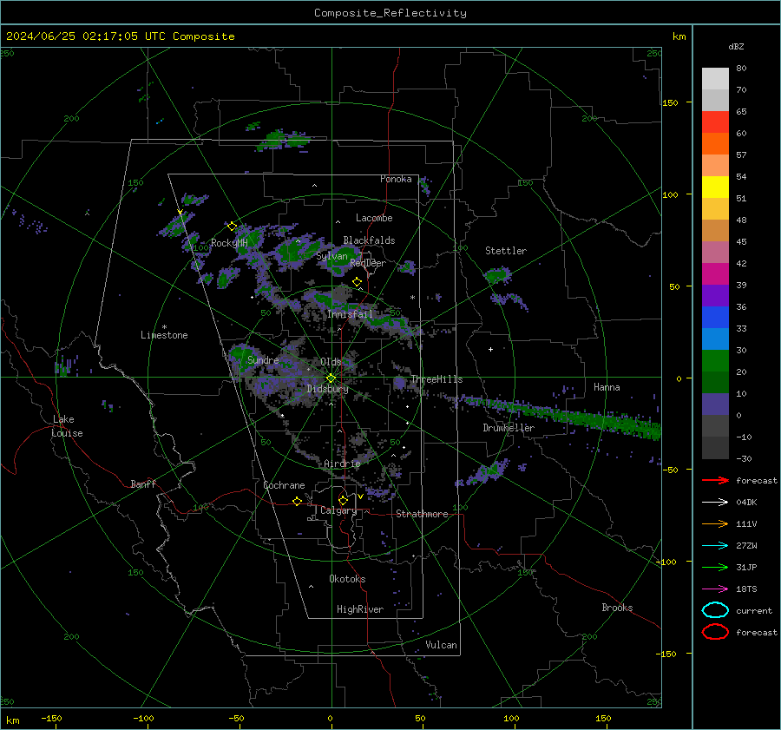Click the ThreeHills town label

(436, 379)
